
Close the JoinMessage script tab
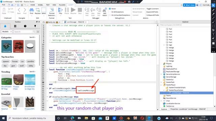[86, 22]
